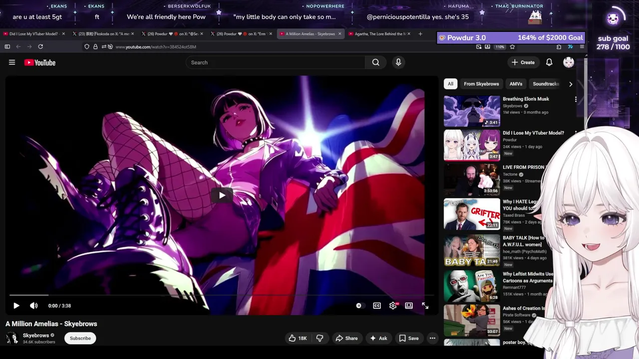The height and width of the screenshot is (359, 639).
Task: Open 'Breathing Elon's Musk' title link
Action: (x=526, y=99)
